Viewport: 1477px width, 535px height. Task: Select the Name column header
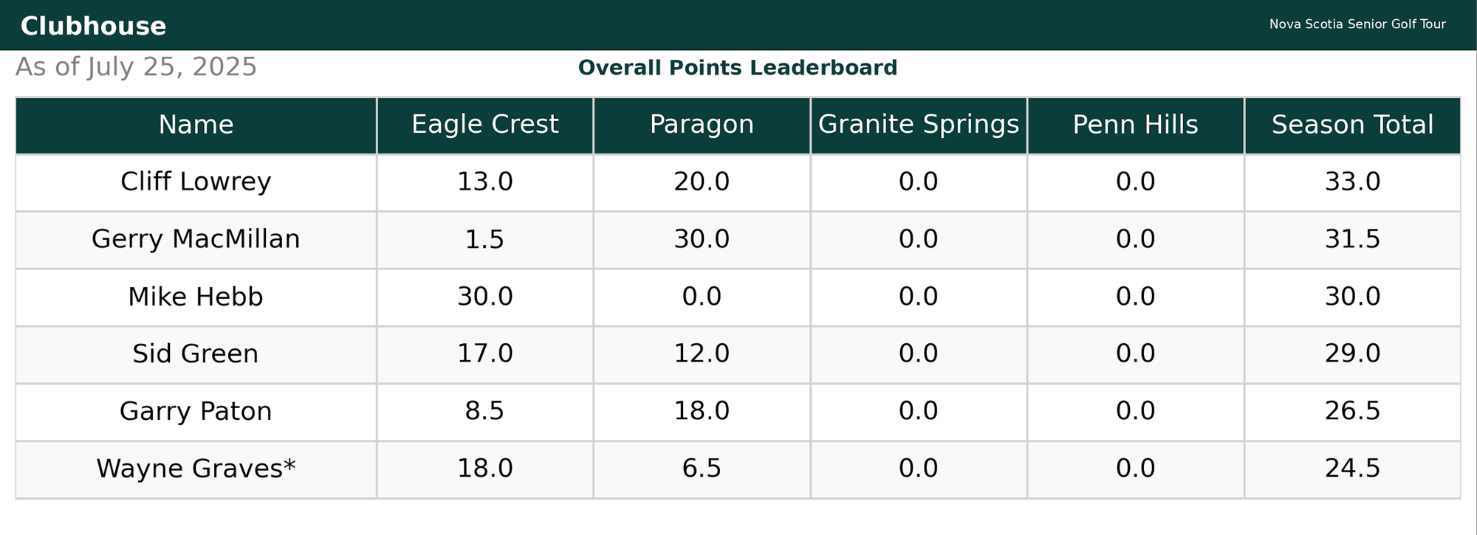pos(196,125)
